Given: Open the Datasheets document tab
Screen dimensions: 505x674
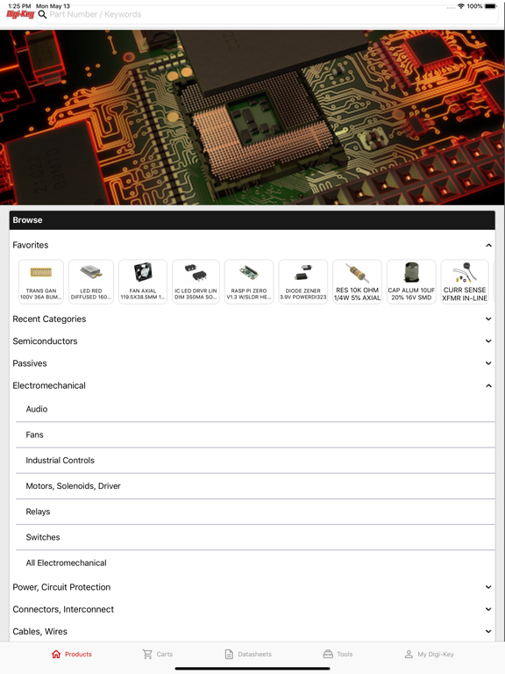Looking at the screenshot, I should (248, 654).
